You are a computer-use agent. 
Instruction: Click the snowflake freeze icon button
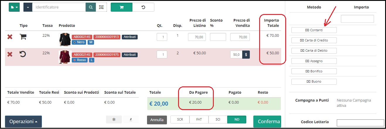click(x=114, y=119)
